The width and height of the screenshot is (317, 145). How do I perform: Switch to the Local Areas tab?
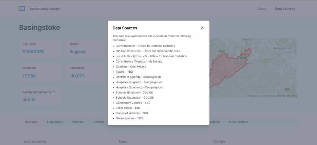coord(55,122)
